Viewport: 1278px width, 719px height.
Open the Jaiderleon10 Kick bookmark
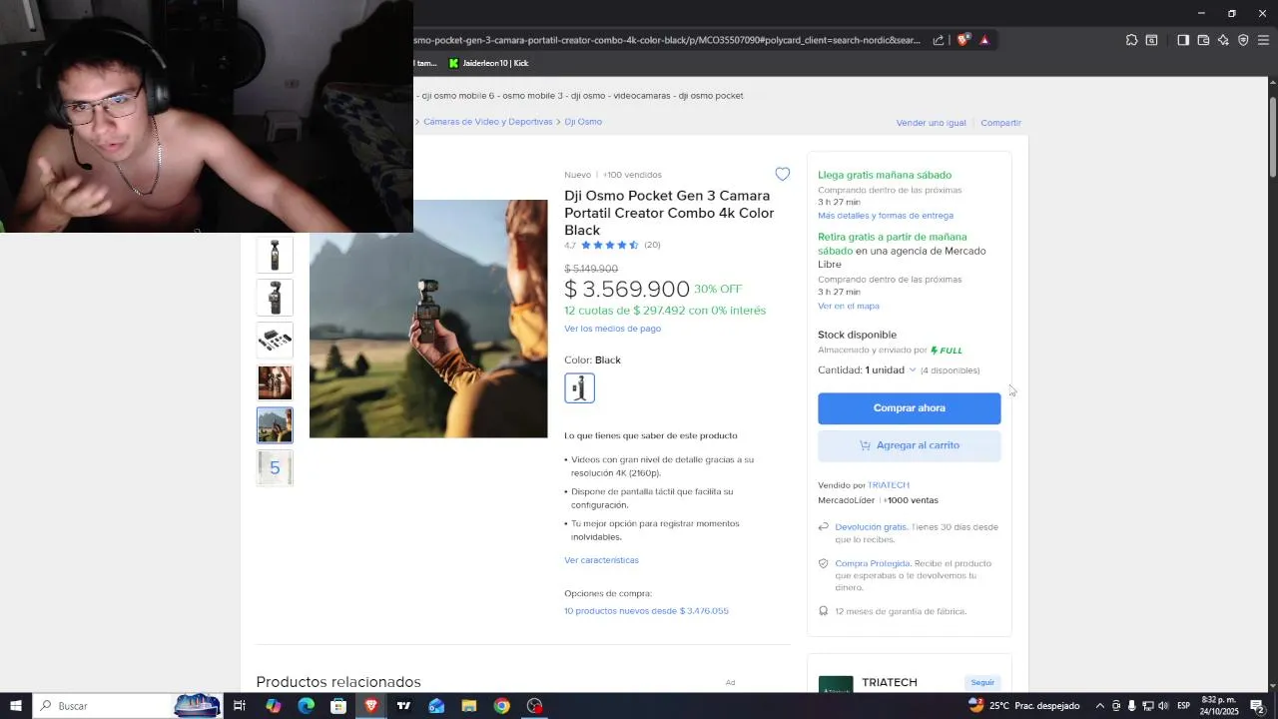pyautogui.click(x=488, y=63)
